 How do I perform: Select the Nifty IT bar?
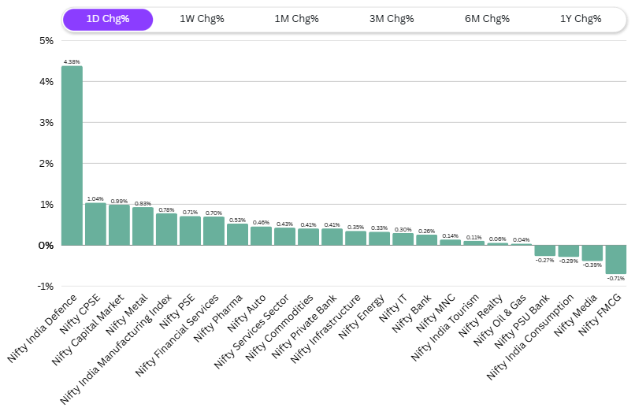(x=403, y=239)
